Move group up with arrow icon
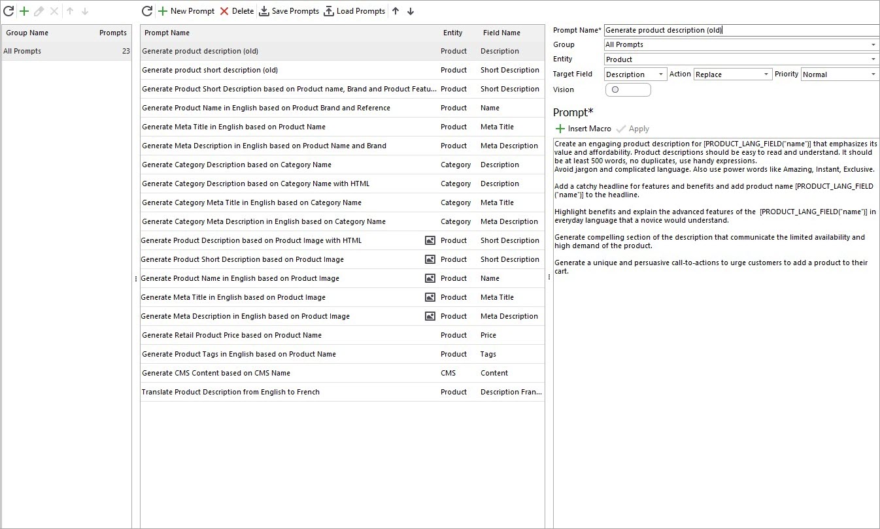 coord(70,11)
